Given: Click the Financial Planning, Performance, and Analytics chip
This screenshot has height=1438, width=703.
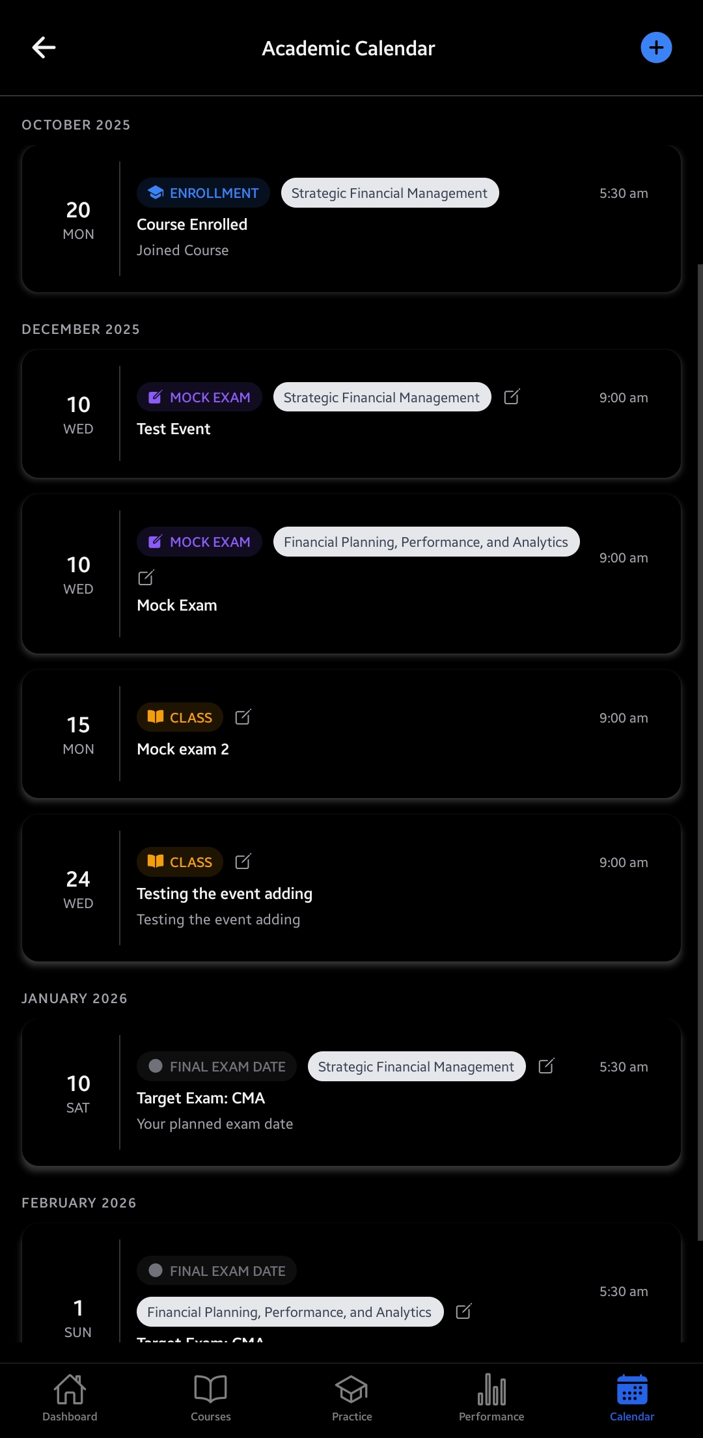Looking at the screenshot, I should click(426, 542).
